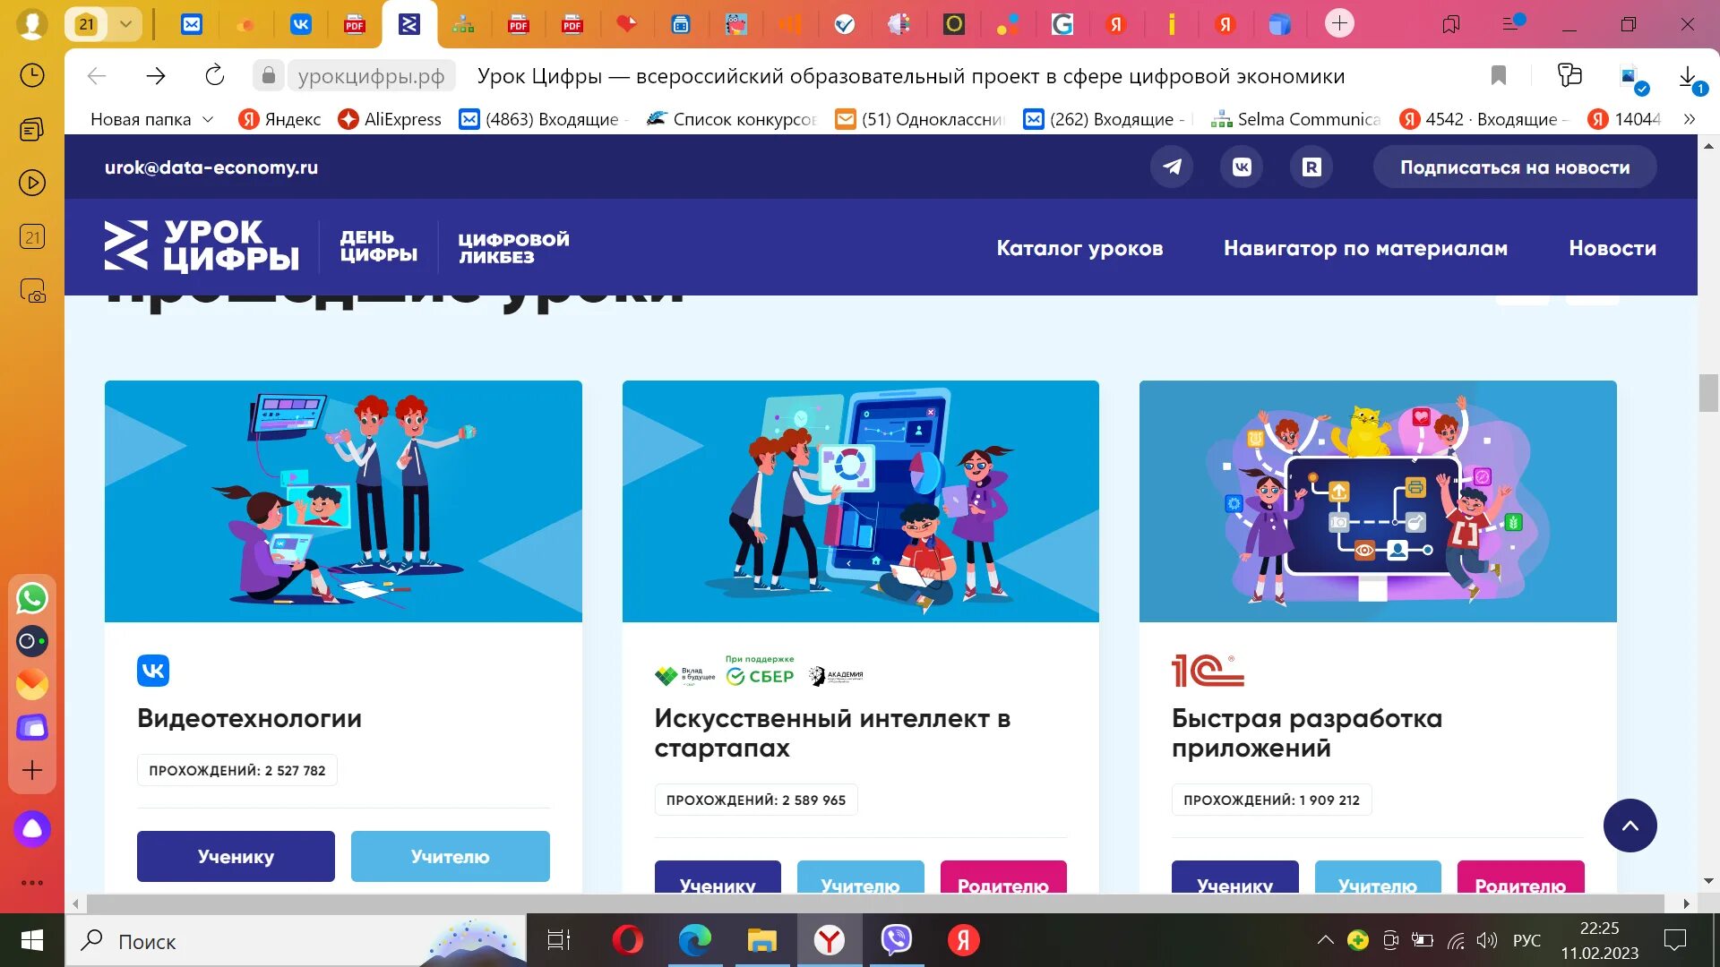Screen dimensions: 1720x967
Task: Open Навигатор по материалам menu item
Action: click(1365, 248)
